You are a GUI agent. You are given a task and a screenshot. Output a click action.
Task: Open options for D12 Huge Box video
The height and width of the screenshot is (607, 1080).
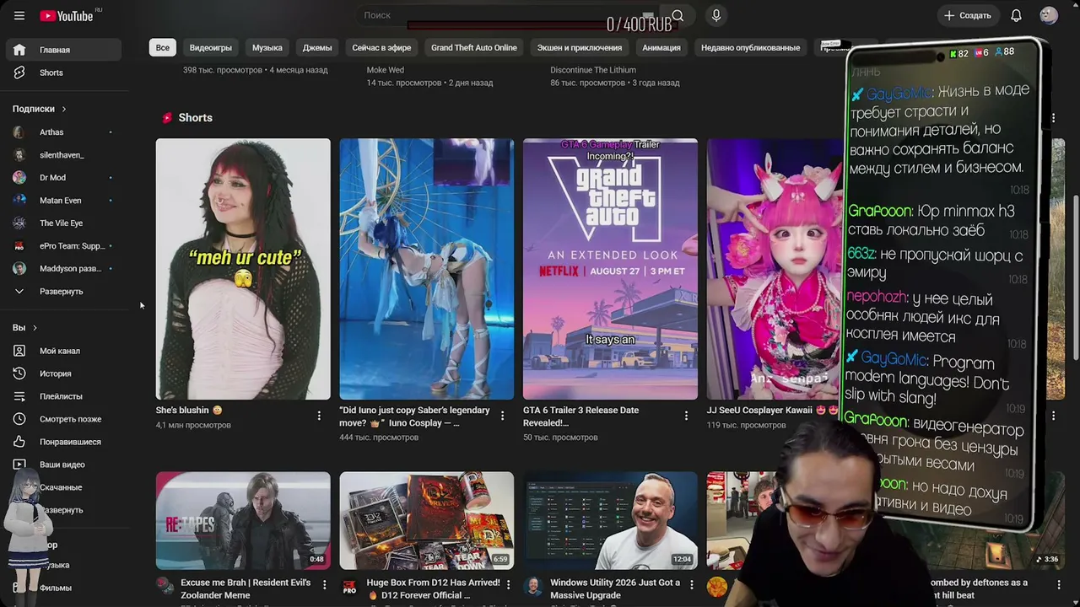pyautogui.click(x=508, y=584)
